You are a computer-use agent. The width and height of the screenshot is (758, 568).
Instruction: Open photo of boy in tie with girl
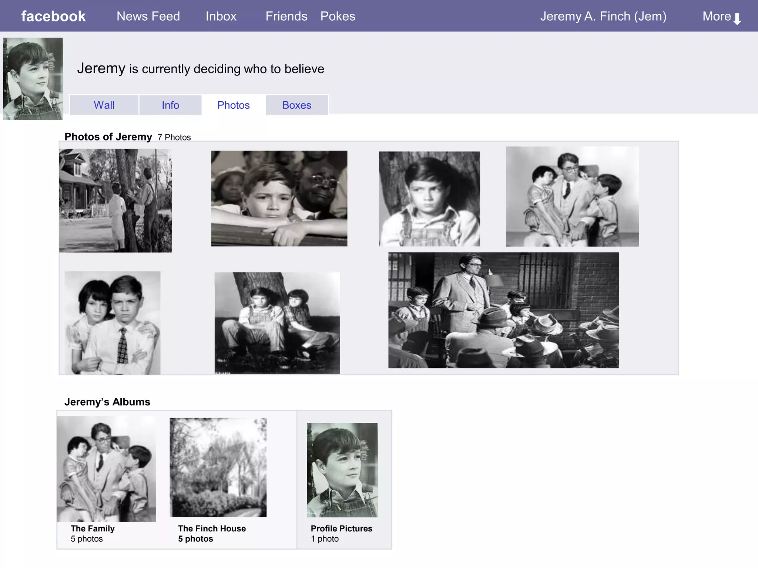112,323
